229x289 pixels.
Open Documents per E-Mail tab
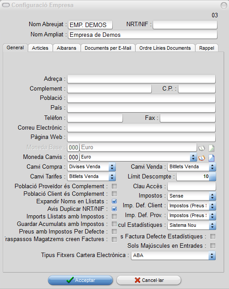[x=108, y=48]
